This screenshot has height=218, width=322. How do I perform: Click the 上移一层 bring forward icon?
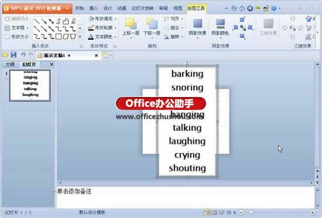[131, 23]
